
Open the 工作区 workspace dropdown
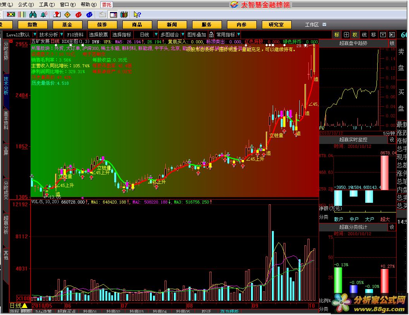[x=324, y=24]
